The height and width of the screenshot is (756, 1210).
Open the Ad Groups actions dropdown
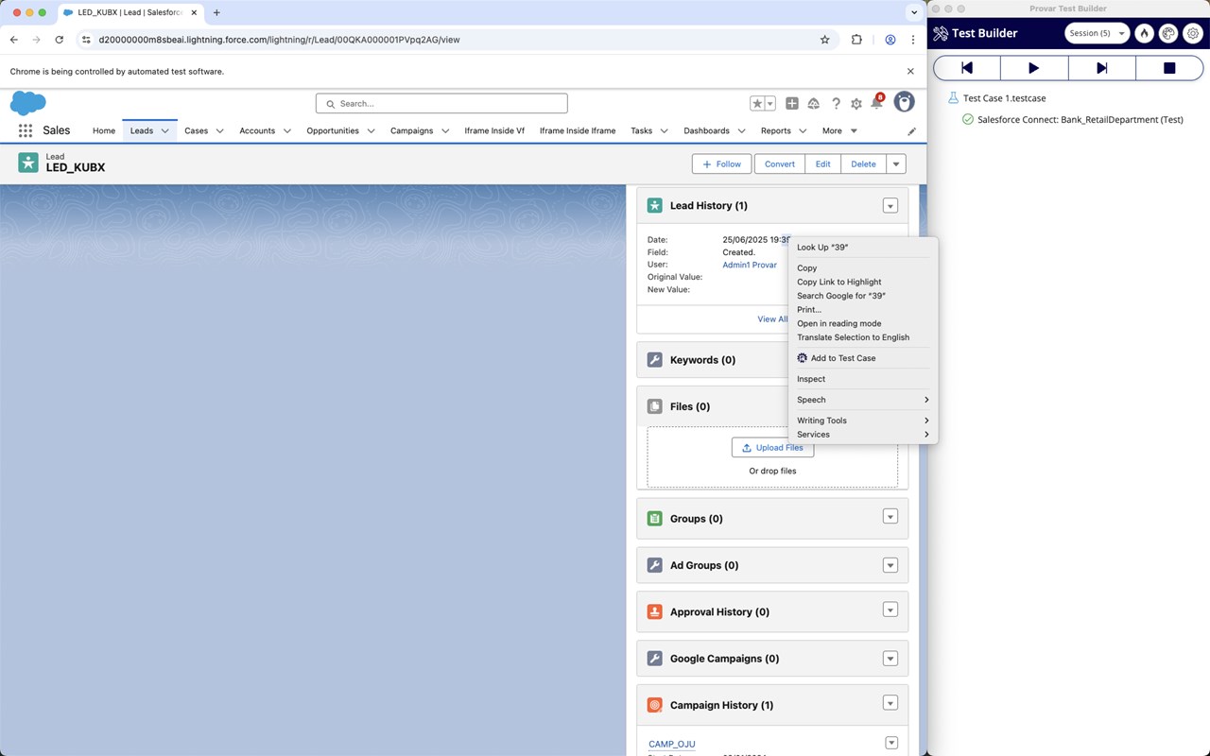point(890,565)
